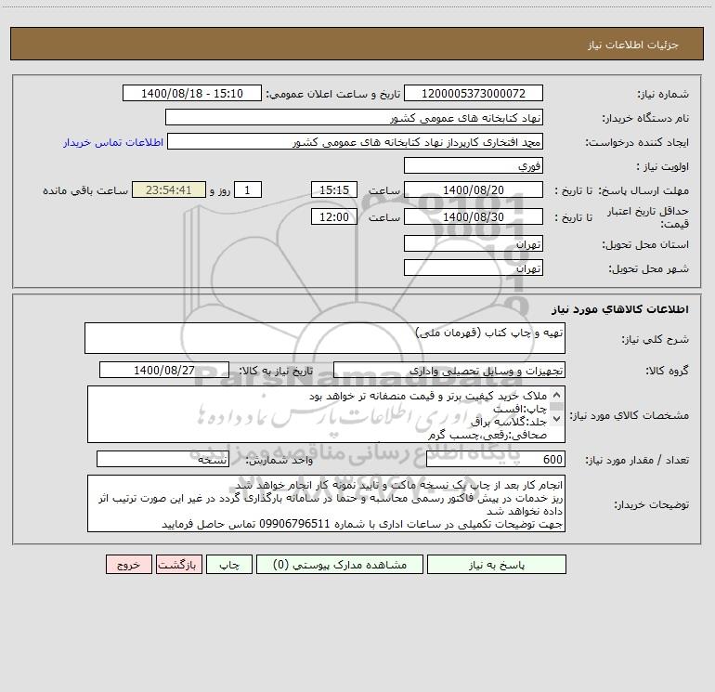The height and width of the screenshot is (692, 715).
Task: Click label ایجاد کننده درخواست
Action: coord(637,142)
